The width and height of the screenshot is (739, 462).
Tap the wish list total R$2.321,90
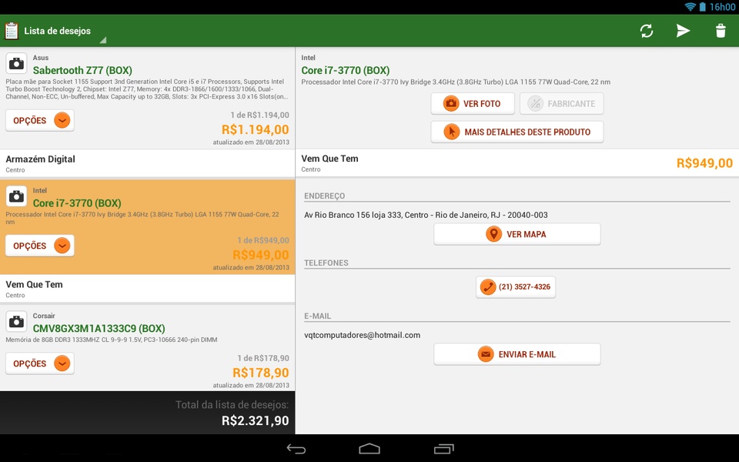pos(255,420)
